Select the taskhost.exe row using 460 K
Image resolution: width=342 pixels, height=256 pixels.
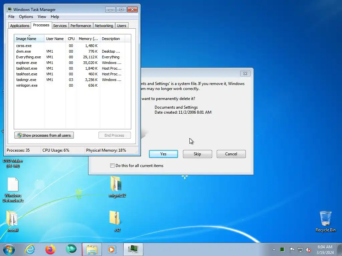pyautogui.click(x=70, y=74)
